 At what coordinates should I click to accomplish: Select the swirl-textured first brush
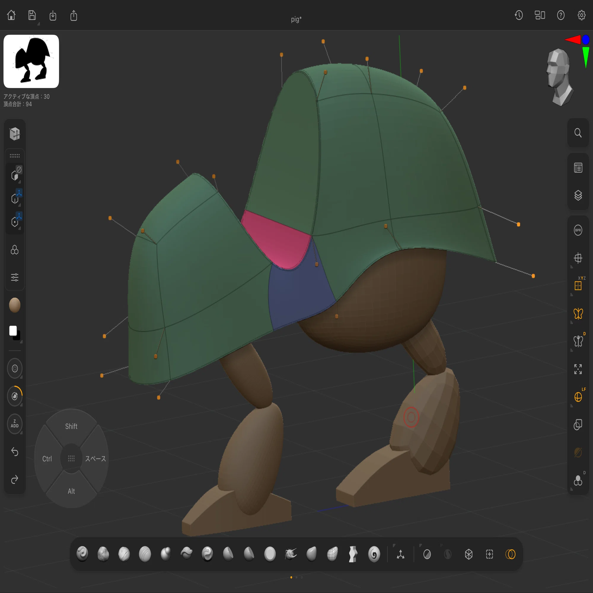[82, 554]
